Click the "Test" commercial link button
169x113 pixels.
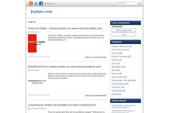[x=124, y=34]
